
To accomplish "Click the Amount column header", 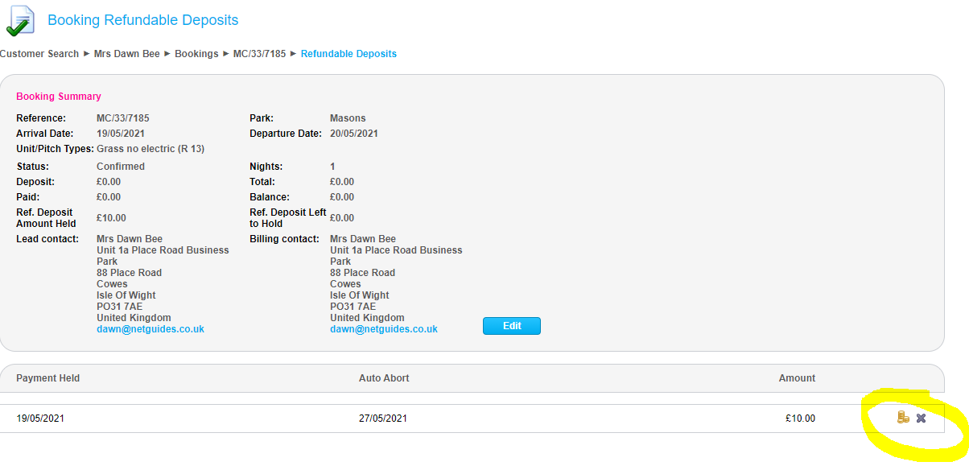I will [x=797, y=378].
